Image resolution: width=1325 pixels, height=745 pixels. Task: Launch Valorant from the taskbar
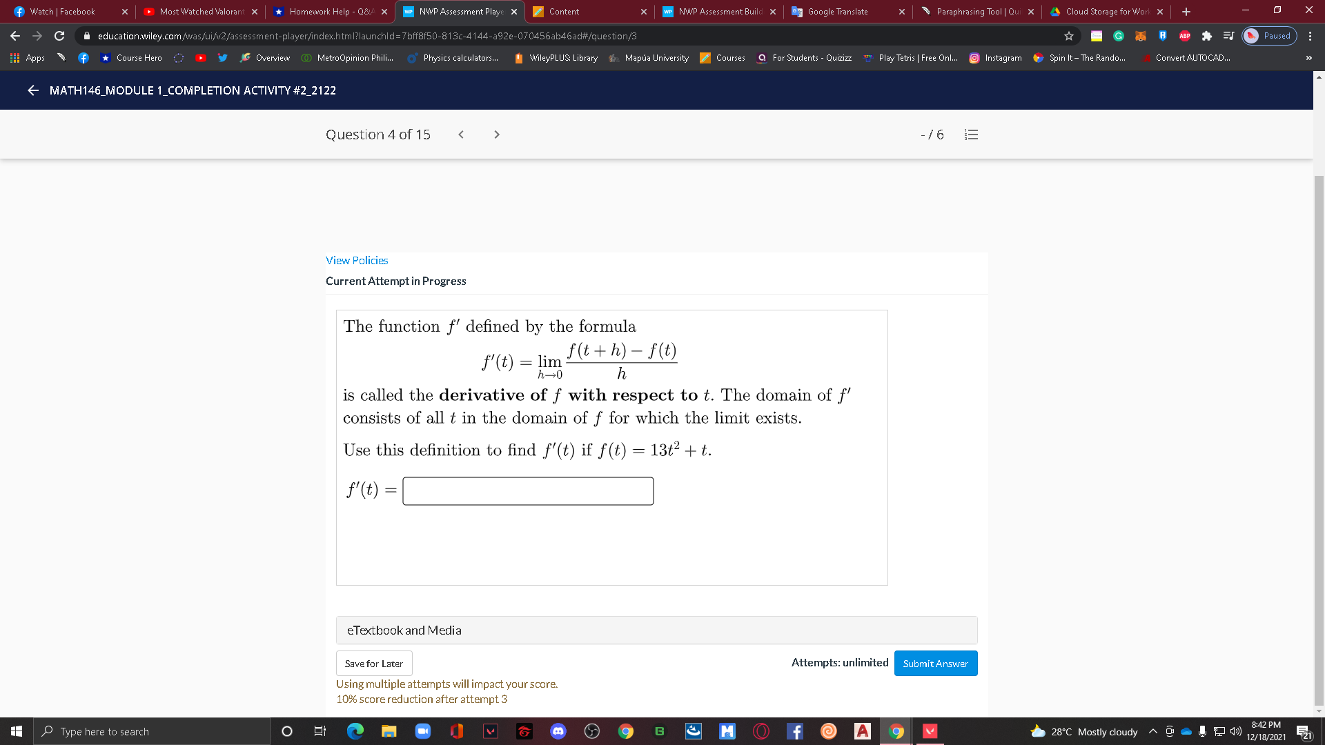(x=491, y=731)
